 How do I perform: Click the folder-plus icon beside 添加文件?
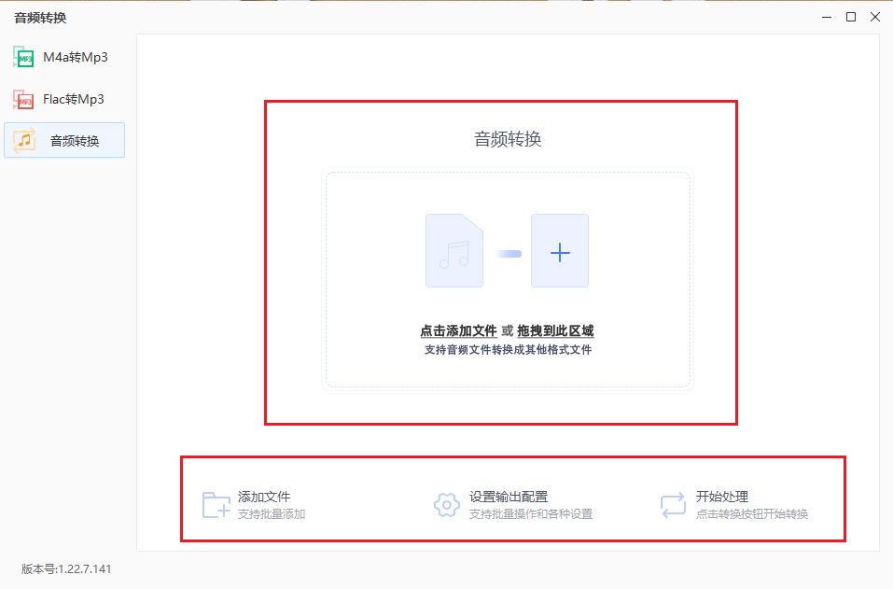(216, 505)
